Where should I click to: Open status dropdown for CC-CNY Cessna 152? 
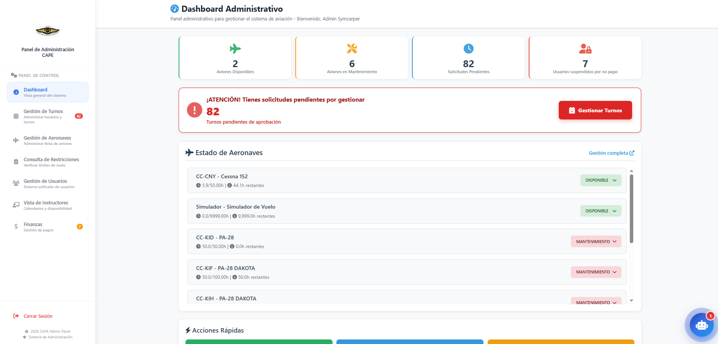(x=601, y=180)
